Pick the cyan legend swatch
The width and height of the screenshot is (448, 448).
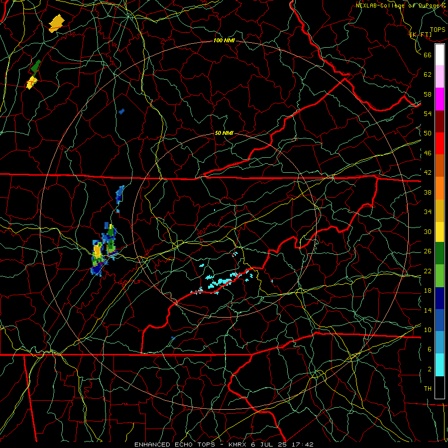440,365
